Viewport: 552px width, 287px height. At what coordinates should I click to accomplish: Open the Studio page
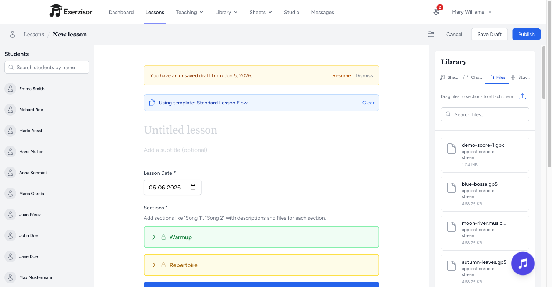pos(291,12)
